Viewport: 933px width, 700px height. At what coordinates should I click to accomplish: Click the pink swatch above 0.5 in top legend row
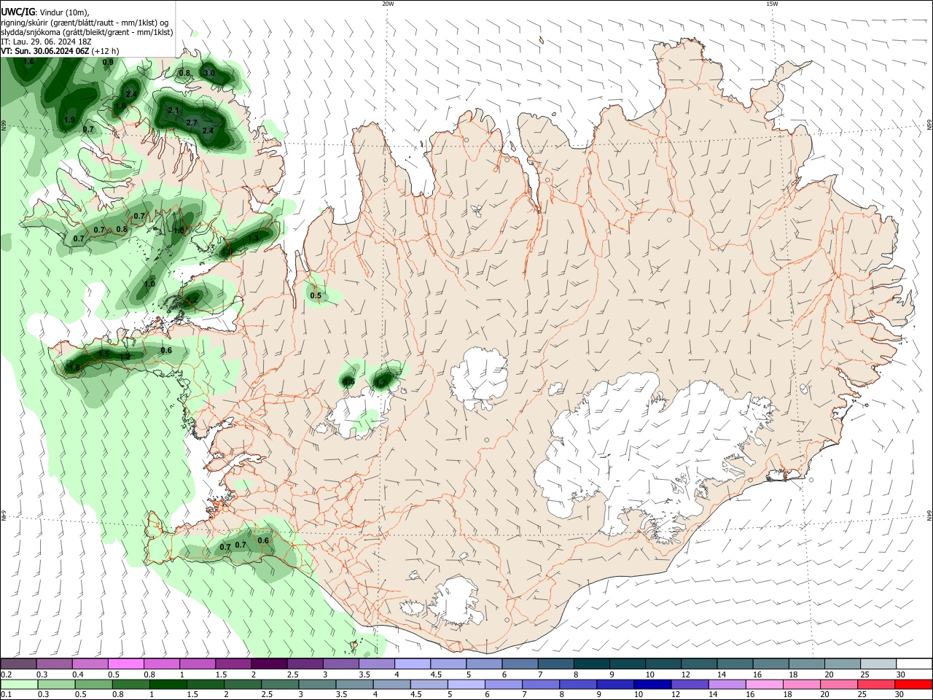tap(125, 664)
